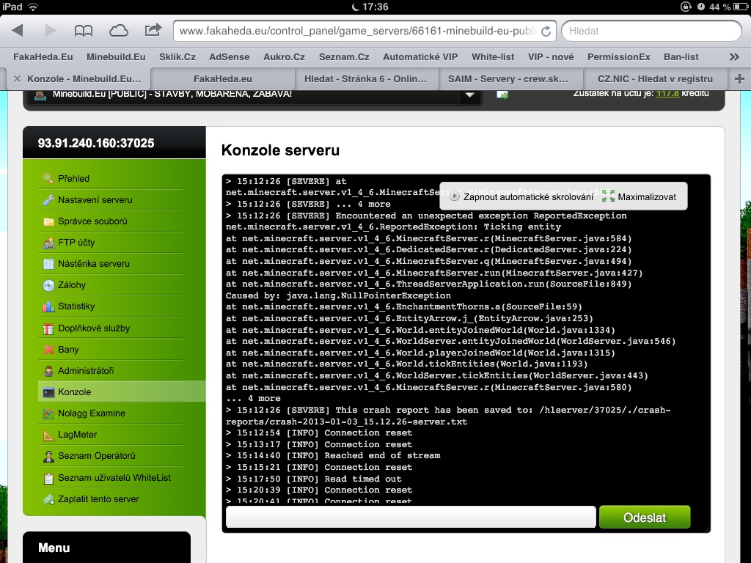Open White-list bookmark
The height and width of the screenshot is (563, 751).
(x=493, y=57)
